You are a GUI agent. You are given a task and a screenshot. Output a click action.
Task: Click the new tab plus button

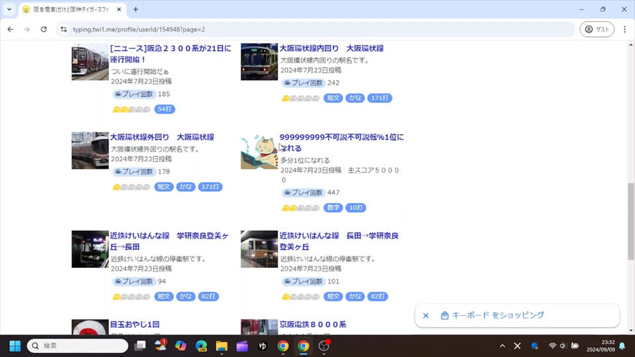click(136, 9)
